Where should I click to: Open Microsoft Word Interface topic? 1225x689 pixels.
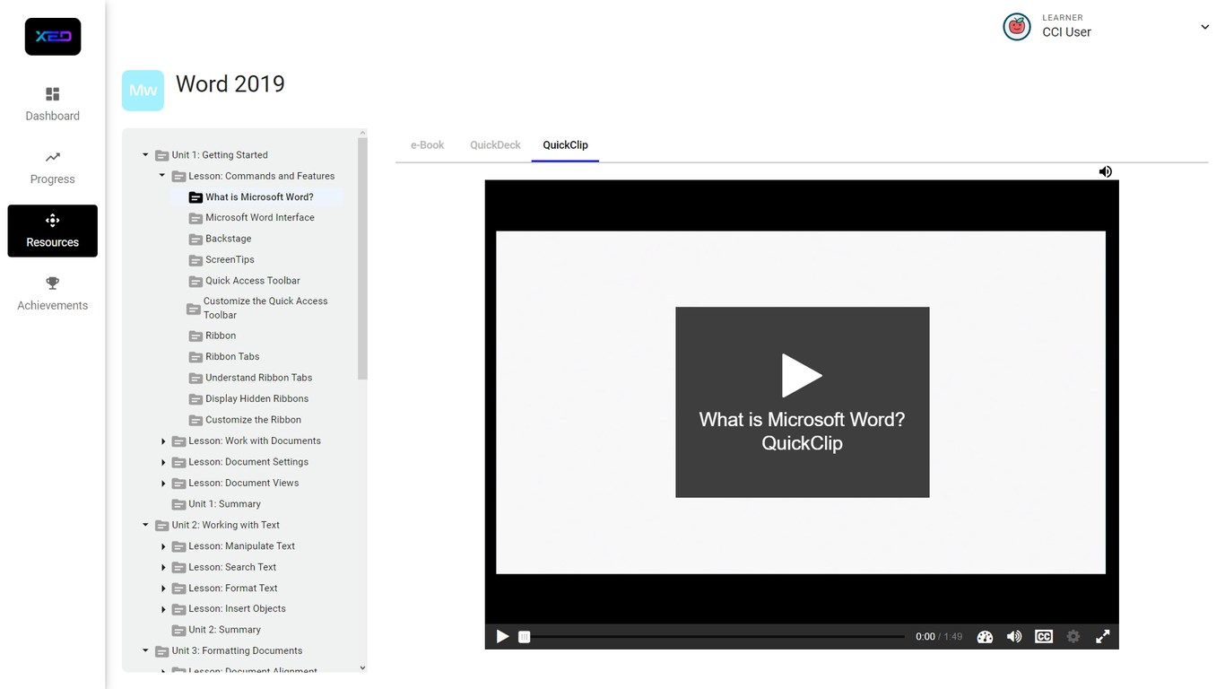pyautogui.click(x=260, y=217)
